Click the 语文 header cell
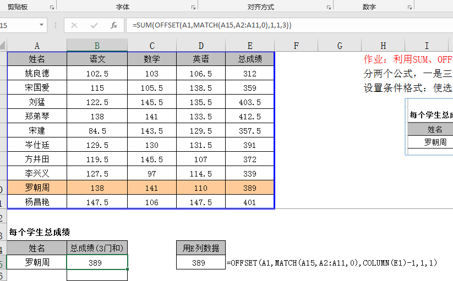453x281 pixels. 97,59
